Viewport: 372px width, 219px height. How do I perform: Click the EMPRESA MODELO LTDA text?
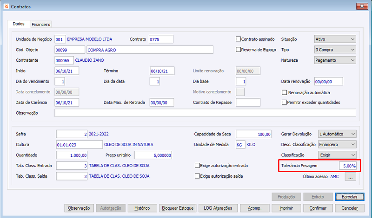pyautogui.click(x=90, y=39)
